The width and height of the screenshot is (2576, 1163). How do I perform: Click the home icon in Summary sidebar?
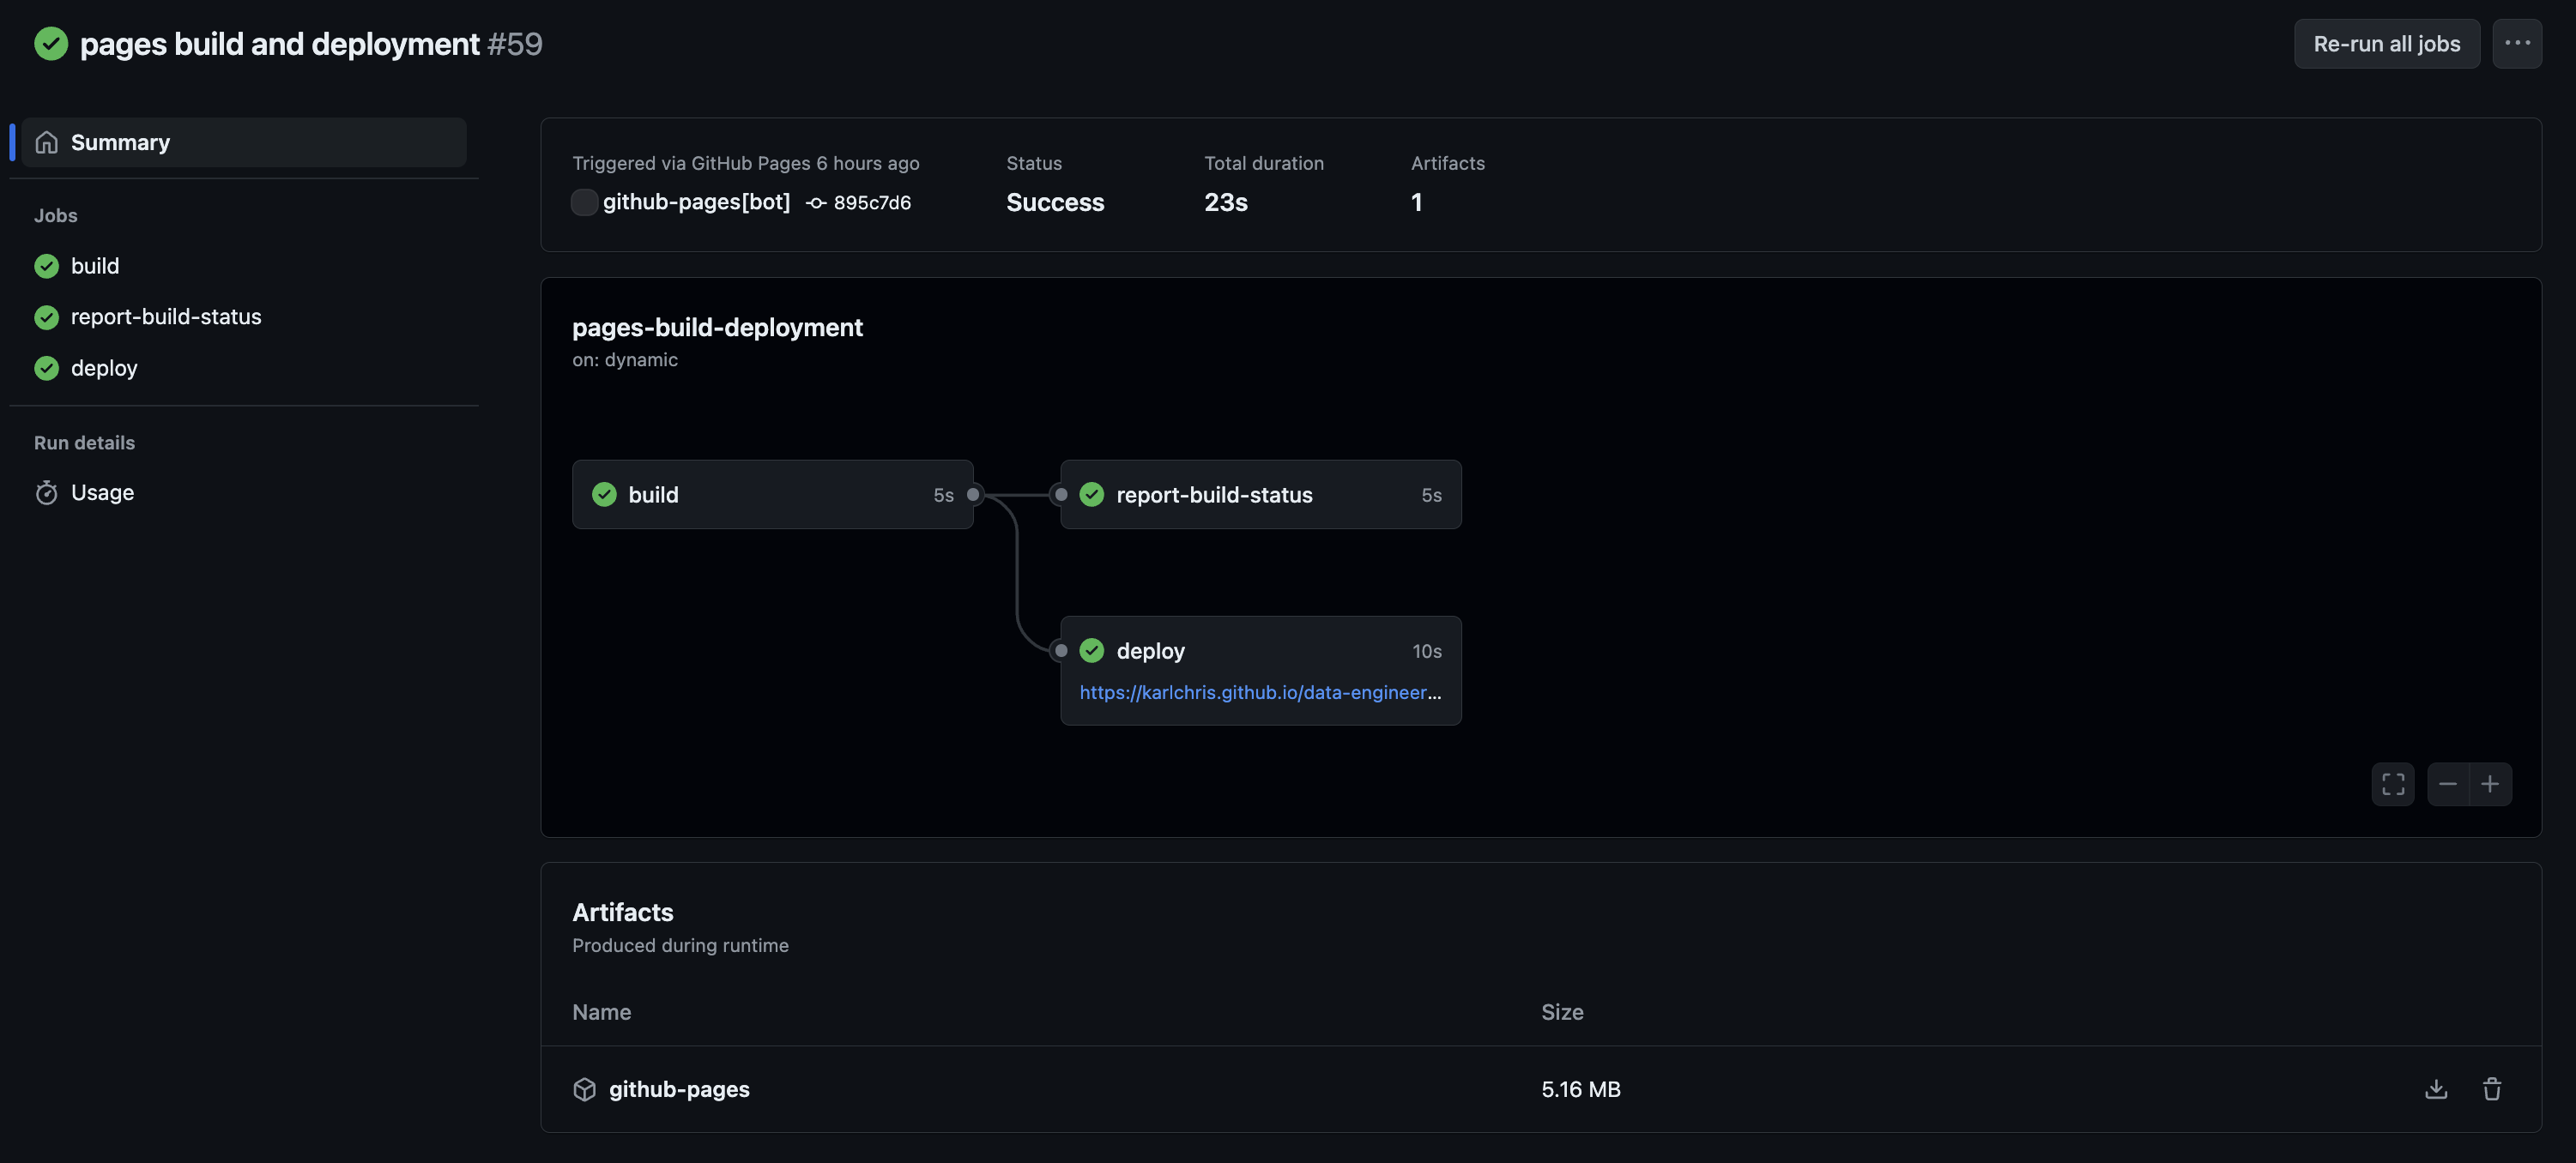click(x=46, y=142)
